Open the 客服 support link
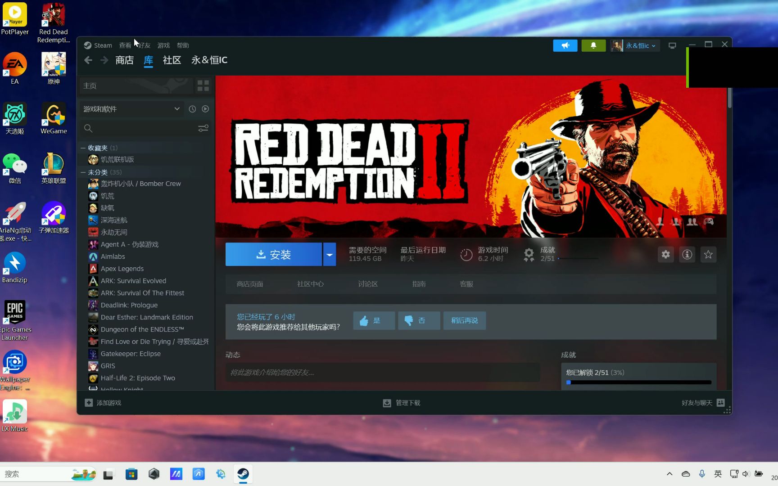The height and width of the screenshot is (486, 778). [466, 284]
